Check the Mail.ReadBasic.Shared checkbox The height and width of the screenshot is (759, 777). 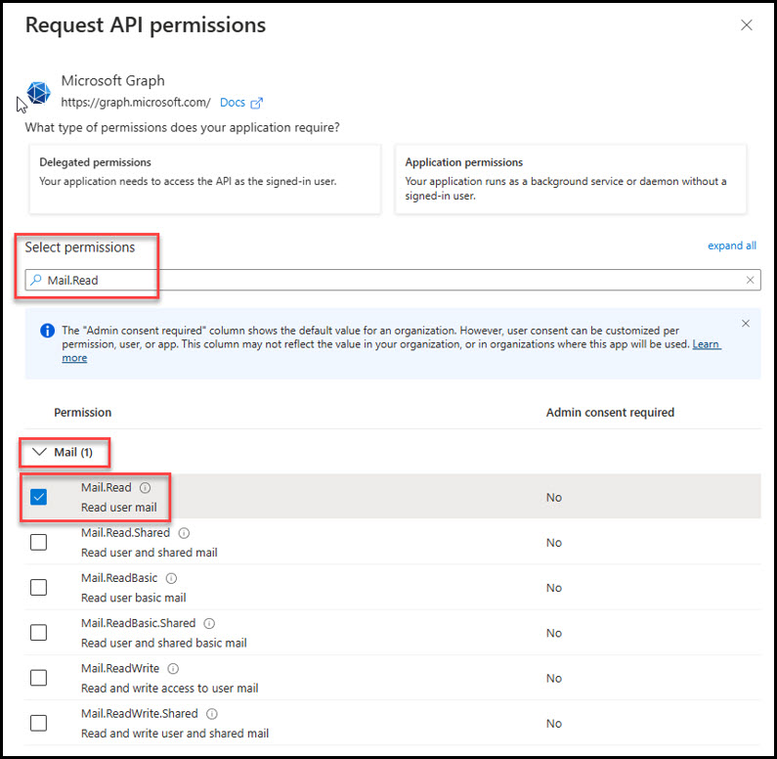coord(39,632)
